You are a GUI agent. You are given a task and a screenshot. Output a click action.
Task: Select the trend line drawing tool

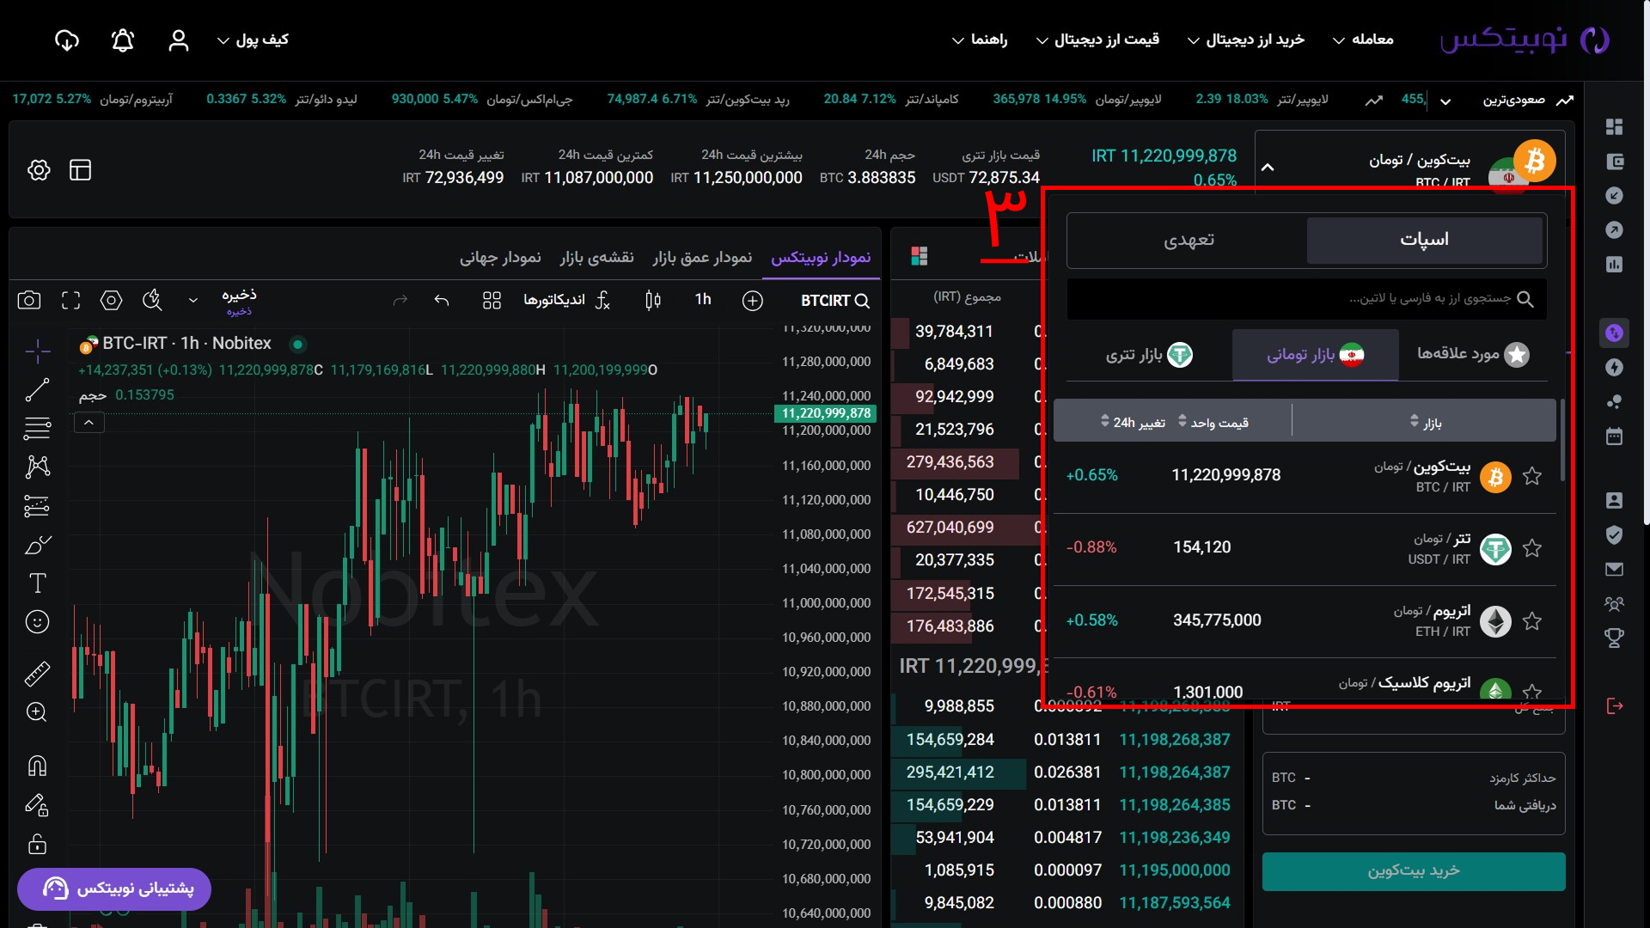point(37,390)
